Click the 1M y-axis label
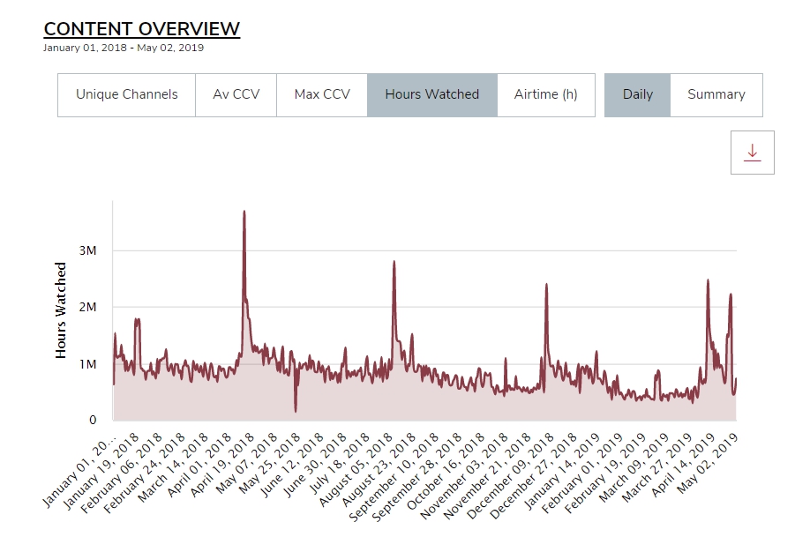 88,364
